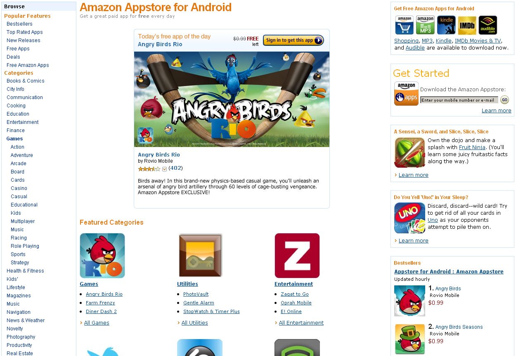Click Sign in to get this app
This screenshot has height=356, width=516.
[x=294, y=40]
